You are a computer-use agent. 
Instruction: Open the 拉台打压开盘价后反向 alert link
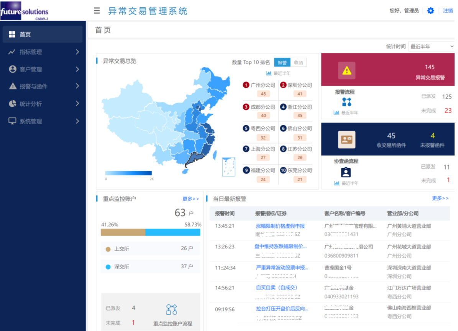point(282,308)
